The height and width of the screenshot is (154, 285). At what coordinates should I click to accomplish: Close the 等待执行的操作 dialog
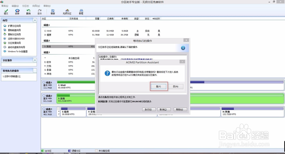click(x=186, y=40)
